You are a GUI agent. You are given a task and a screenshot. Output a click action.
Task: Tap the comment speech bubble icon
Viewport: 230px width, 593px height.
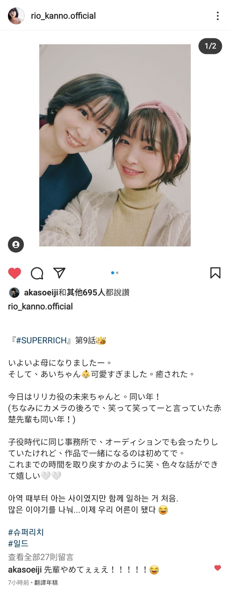point(37,273)
